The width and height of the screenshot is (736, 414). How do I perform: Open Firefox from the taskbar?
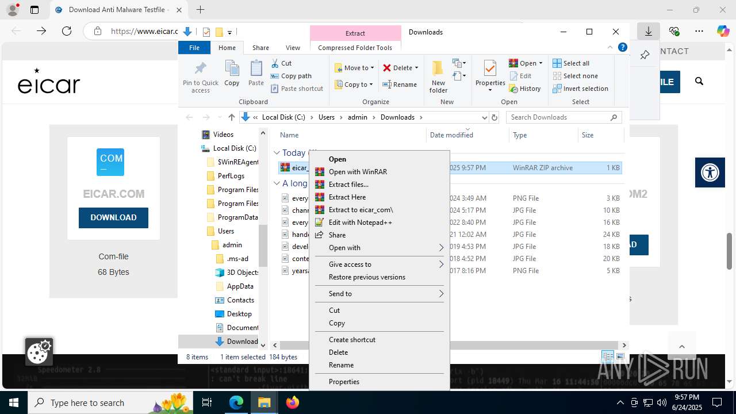[x=293, y=402]
